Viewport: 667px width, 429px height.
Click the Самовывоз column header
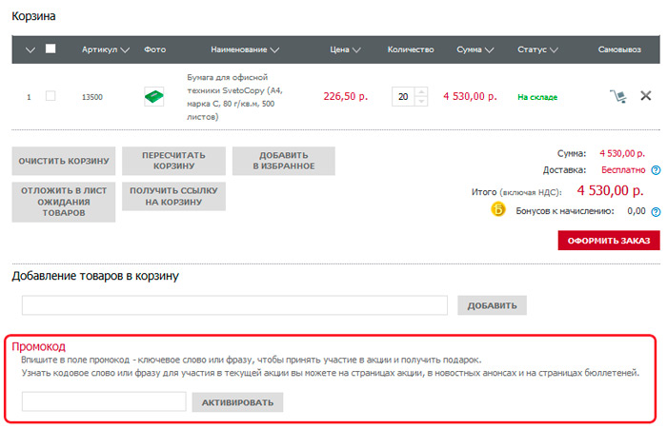[x=619, y=49]
